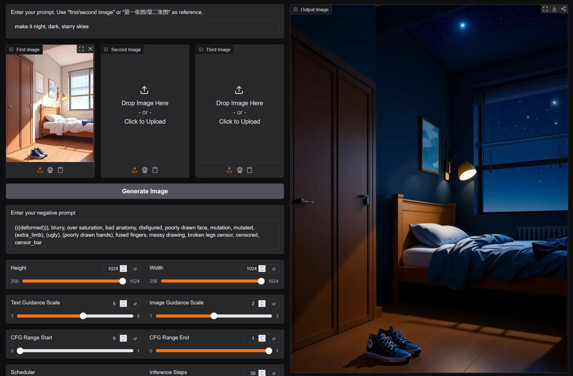Reset CFG Range Start value
The height and width of the screenshot is (376, 573).
click(135, 338)
